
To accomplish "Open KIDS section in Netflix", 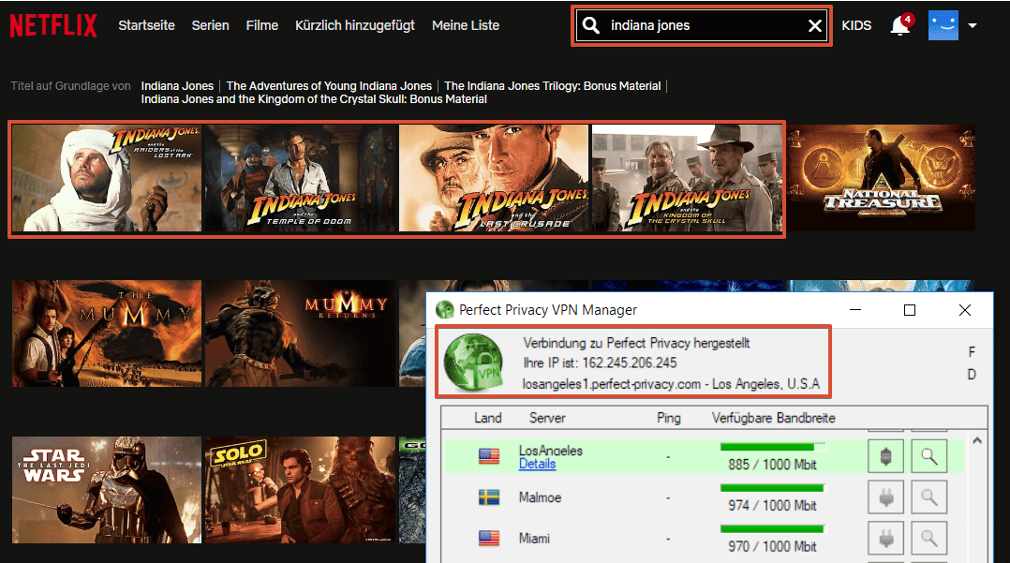I will tap(856, 26).
